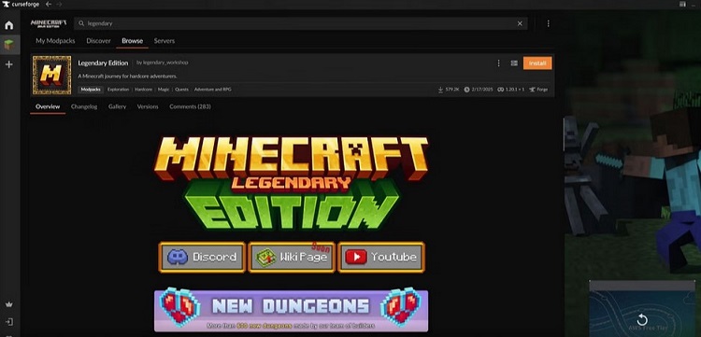This screenshot has width=701, height=337.
Task: Switch to My Modpacks tab
Action: pyautogui.click(x=55, y=41)
